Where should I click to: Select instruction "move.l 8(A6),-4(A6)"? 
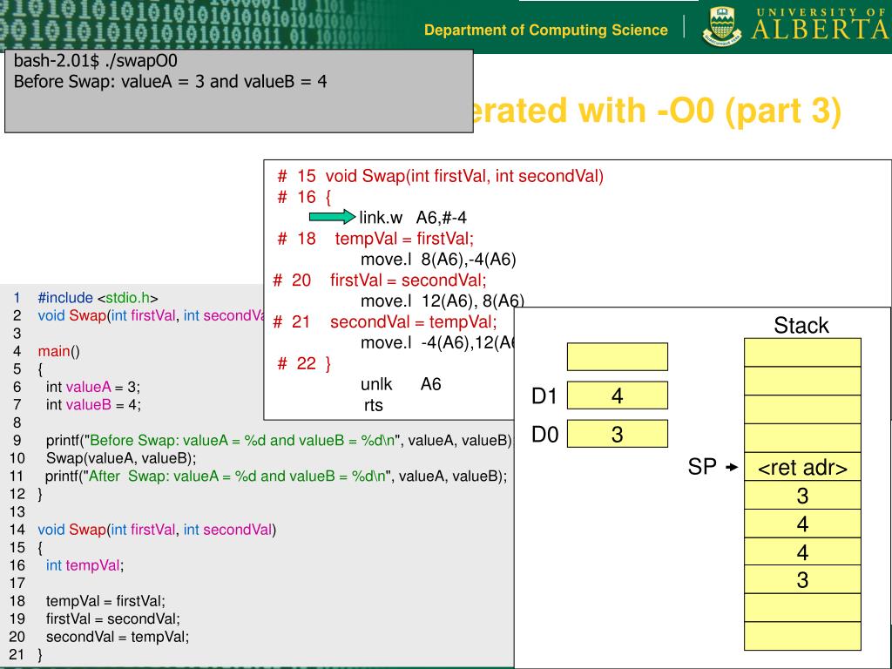pos(438,260)
